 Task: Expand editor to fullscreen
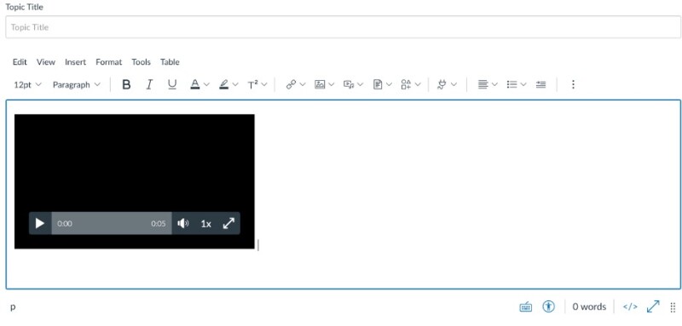point(653,306)
